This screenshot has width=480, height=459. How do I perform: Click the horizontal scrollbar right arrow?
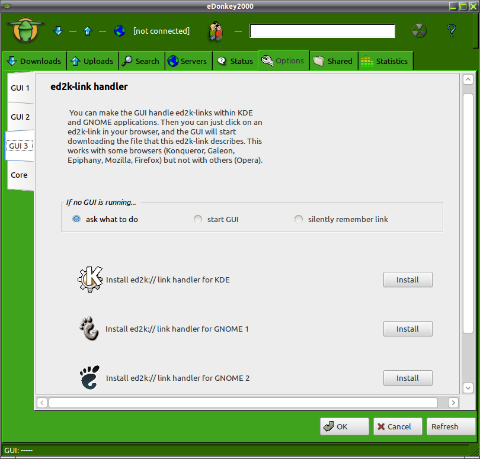tap(453, 402)
